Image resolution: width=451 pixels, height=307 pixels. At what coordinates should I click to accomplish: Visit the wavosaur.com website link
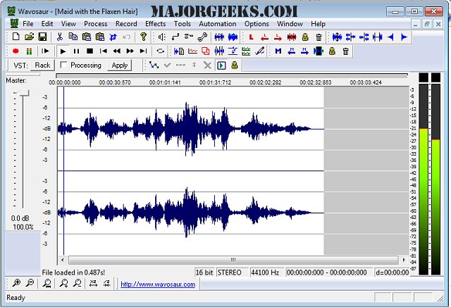[x=158, y=284]
